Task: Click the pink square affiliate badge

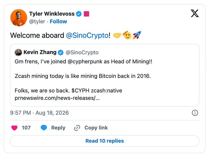Action: (86, 14)
